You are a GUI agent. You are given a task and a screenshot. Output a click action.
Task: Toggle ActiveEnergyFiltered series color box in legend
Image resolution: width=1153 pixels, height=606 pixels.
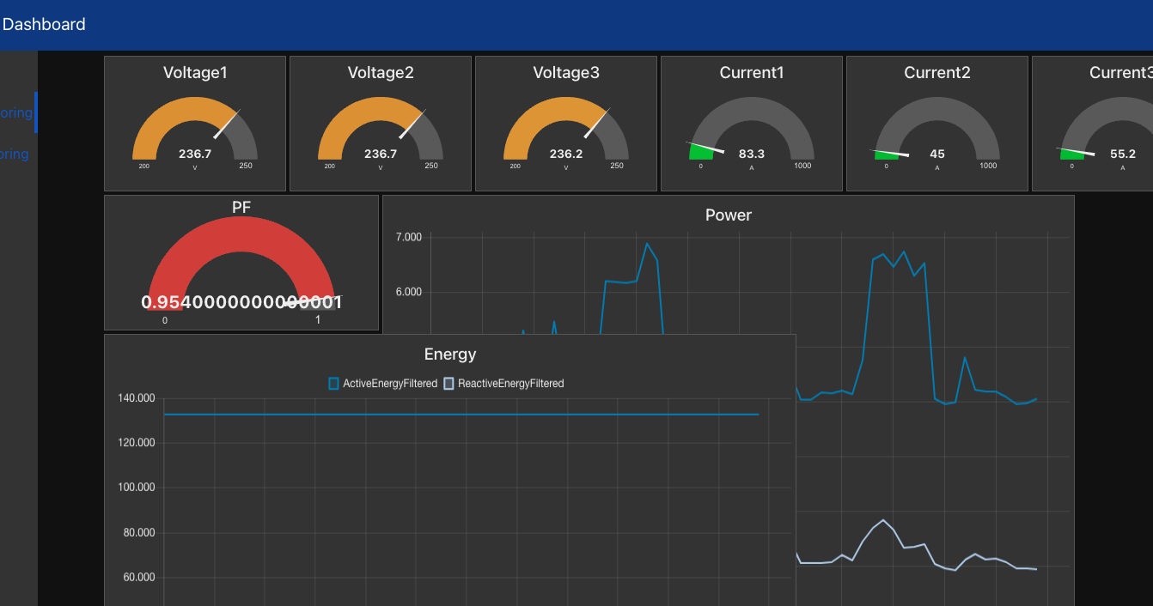[334, 384]
